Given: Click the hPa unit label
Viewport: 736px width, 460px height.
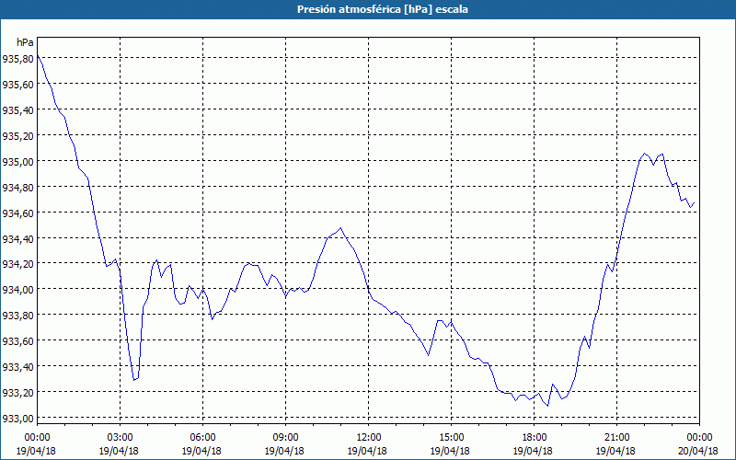Looking at the screenshot, I should tap(25, 42).
